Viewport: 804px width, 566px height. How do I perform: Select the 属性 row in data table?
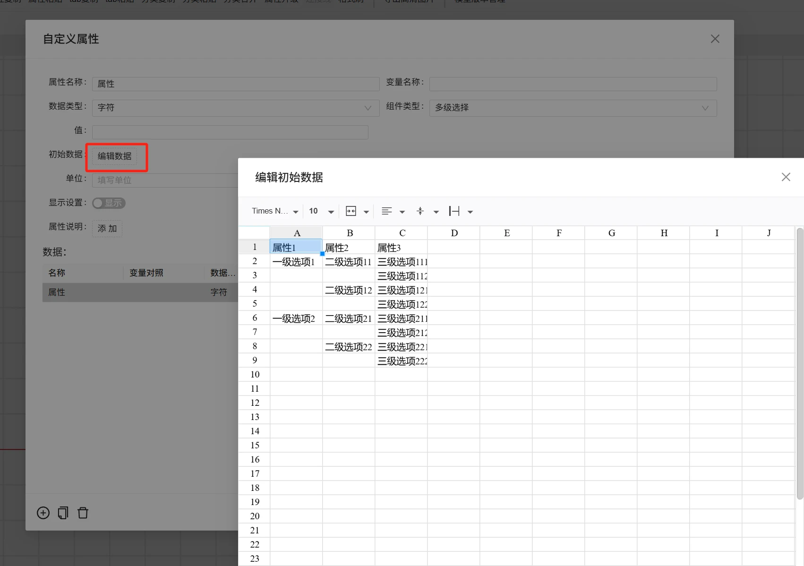[140, 292]
